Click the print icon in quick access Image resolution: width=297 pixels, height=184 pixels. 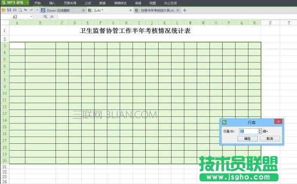pyautogui.click(x=15, y=10)
